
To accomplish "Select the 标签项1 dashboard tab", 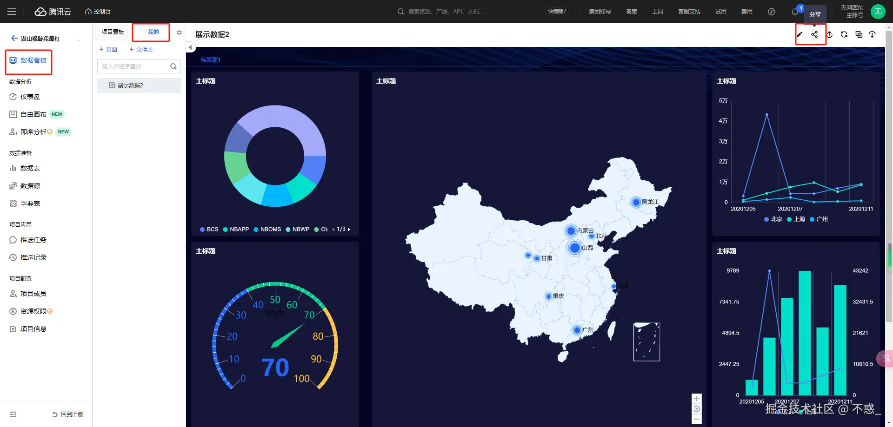I will click(x=211, y=60).
